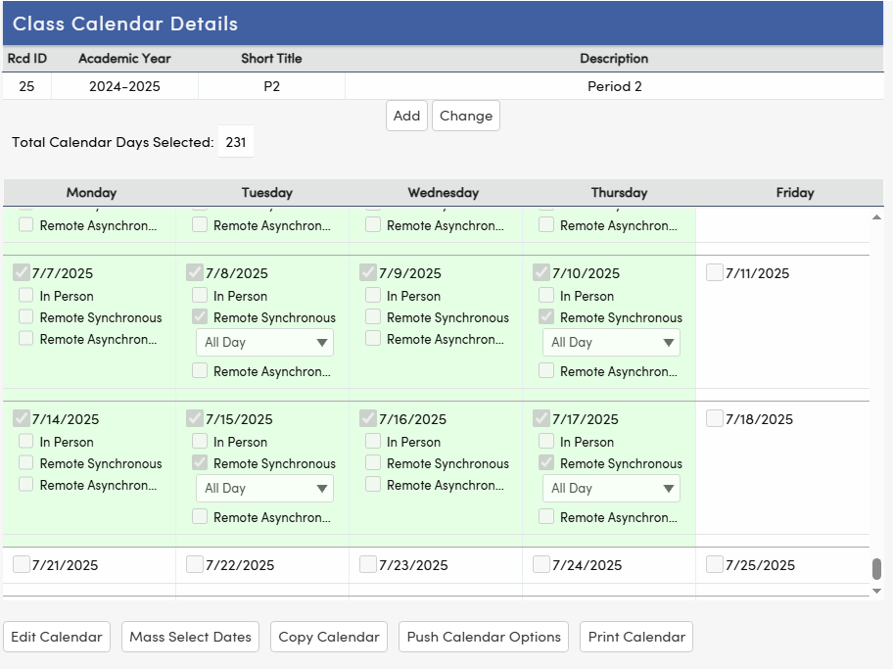Image resolution: width=893 pixels, height=669 pixels.
Task: Check In Person under 7/15/2025
Action: pos(200,441)
